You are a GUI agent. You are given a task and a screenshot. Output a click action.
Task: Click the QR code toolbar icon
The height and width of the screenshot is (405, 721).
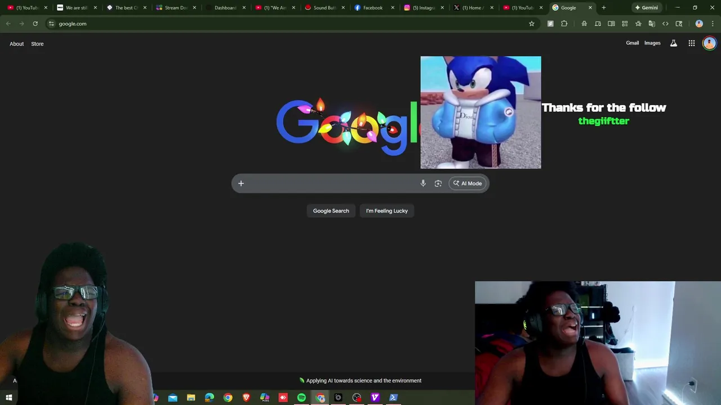tap(625, 24)
